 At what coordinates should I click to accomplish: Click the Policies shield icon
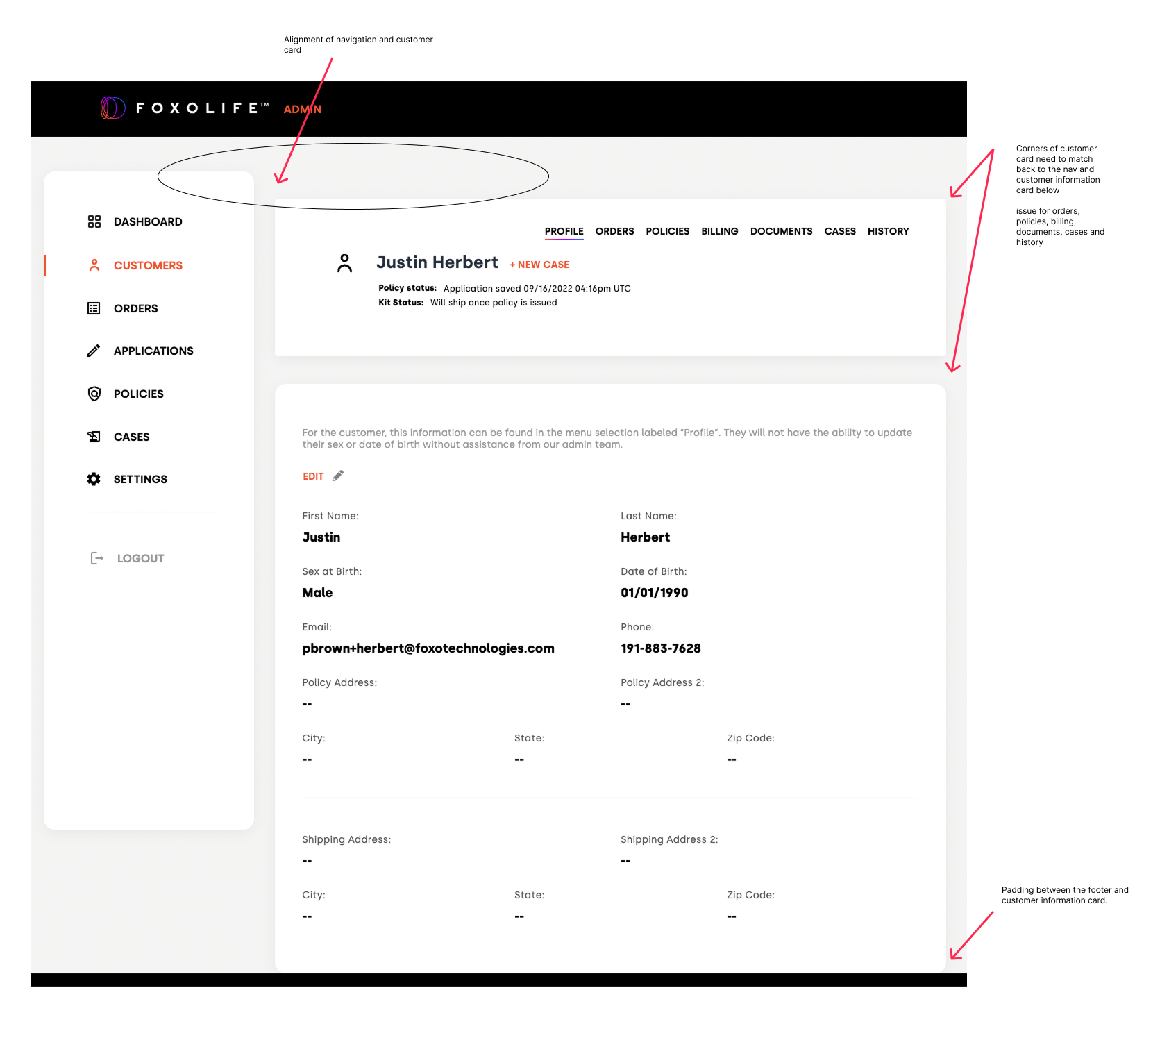[x=94, y=394]
